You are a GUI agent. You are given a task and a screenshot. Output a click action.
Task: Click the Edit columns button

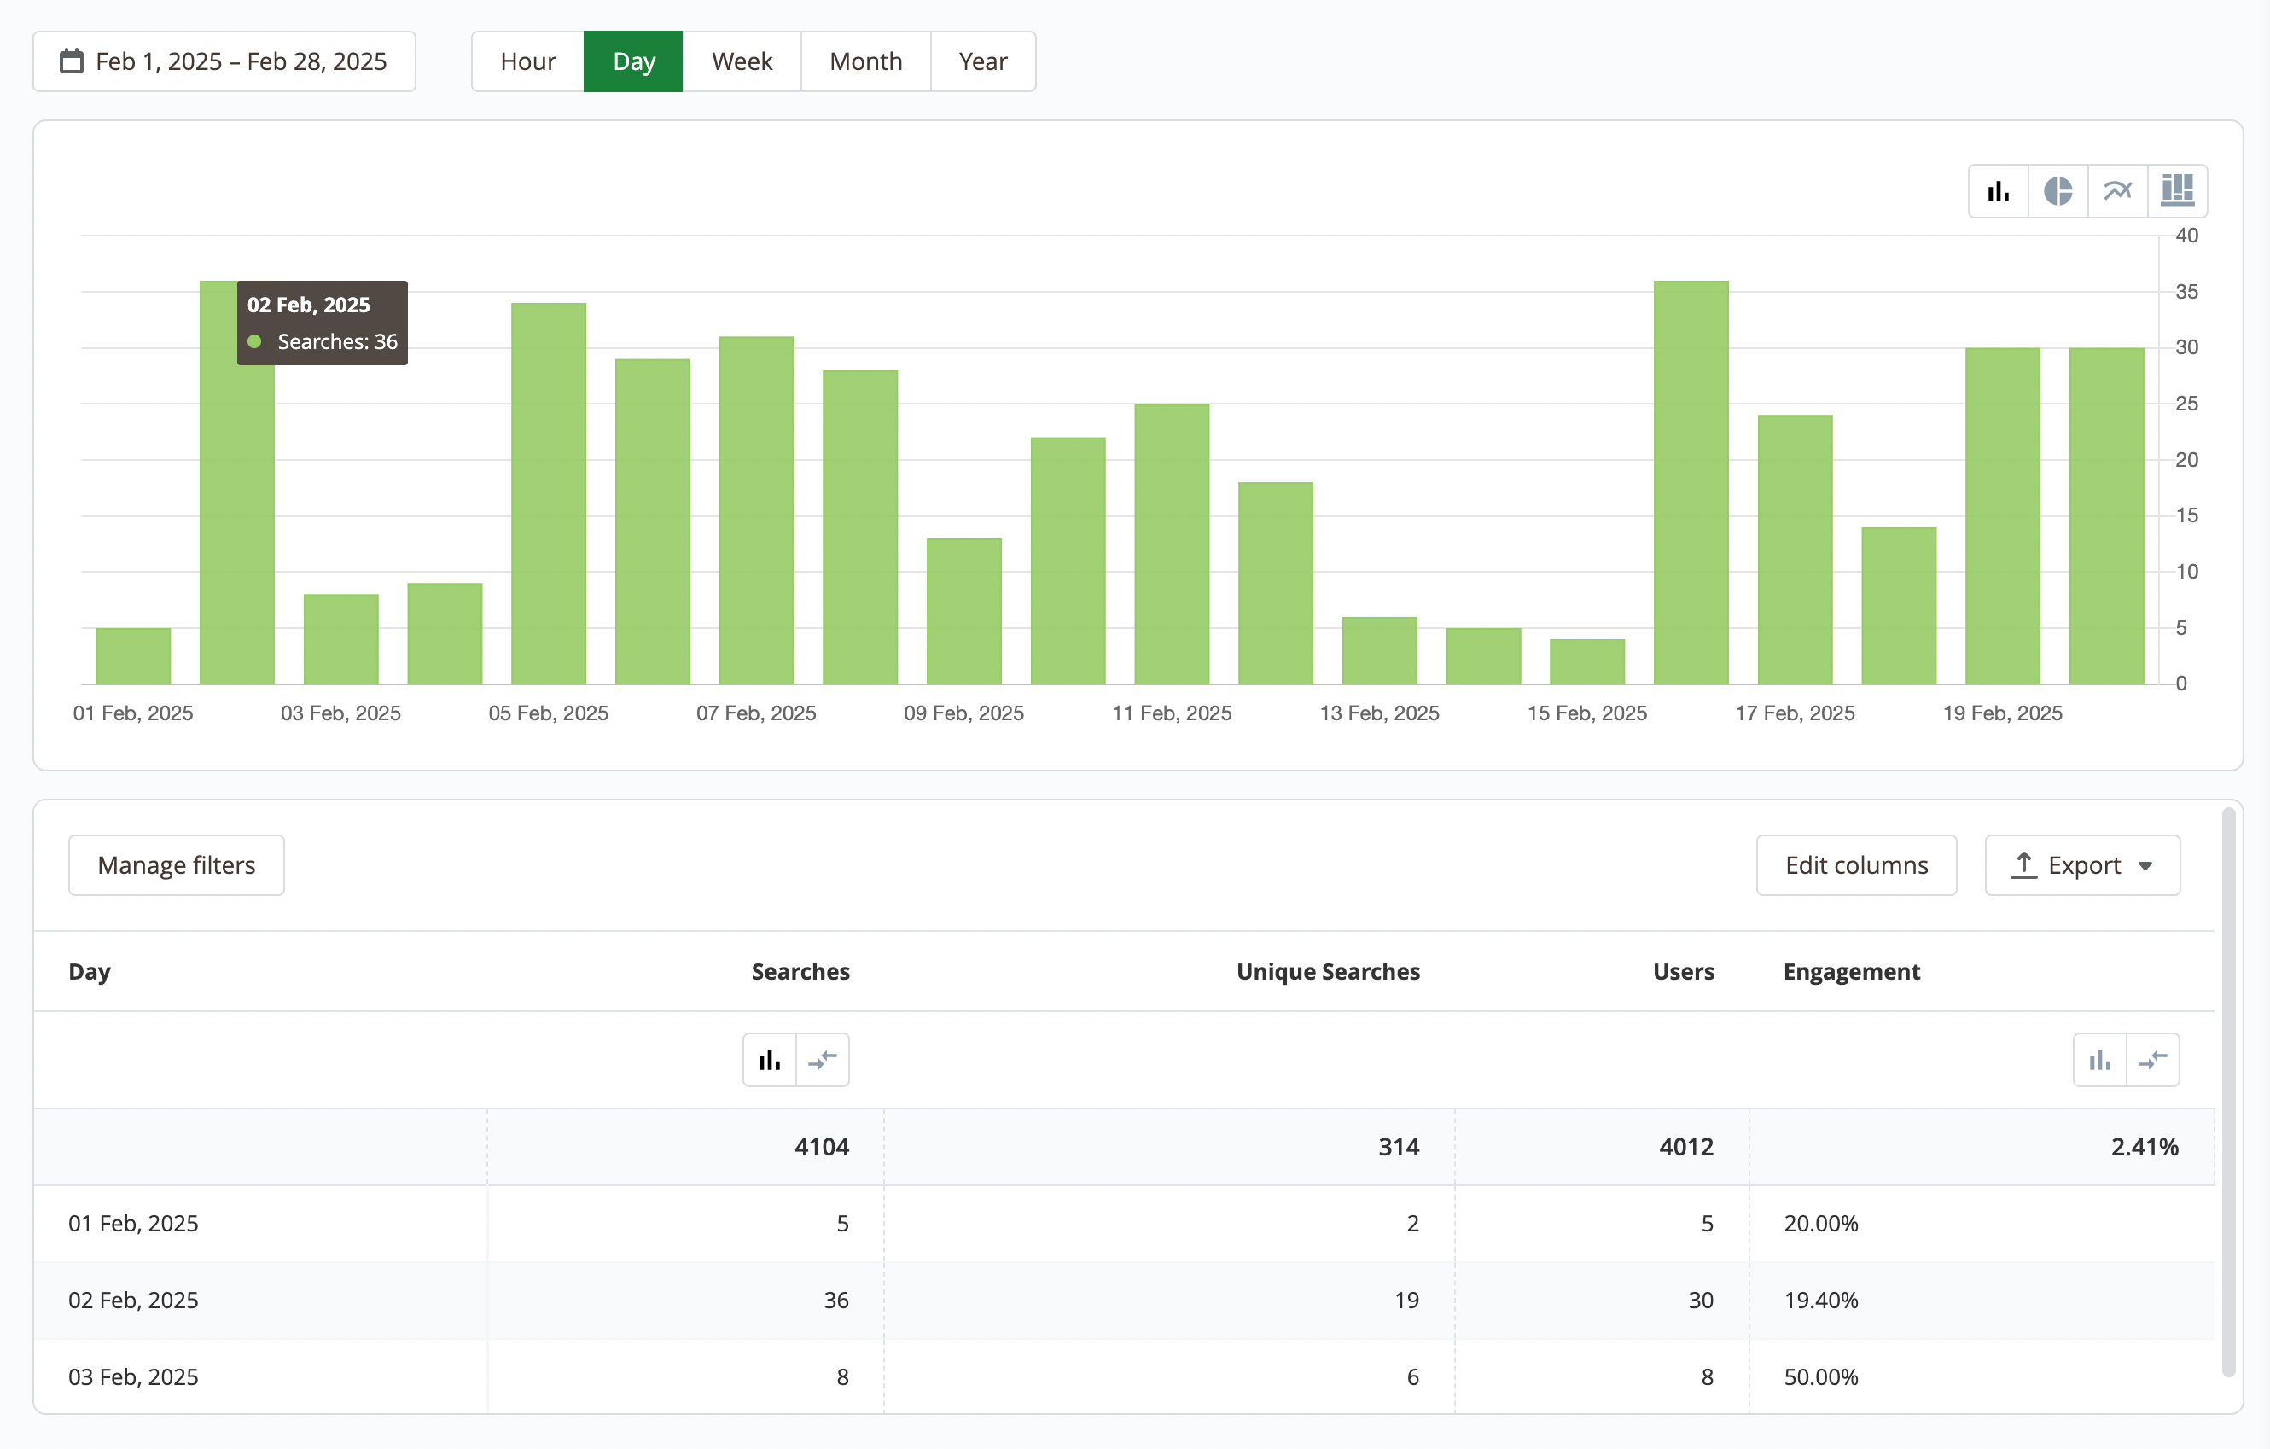click(x=1855, y=864)
